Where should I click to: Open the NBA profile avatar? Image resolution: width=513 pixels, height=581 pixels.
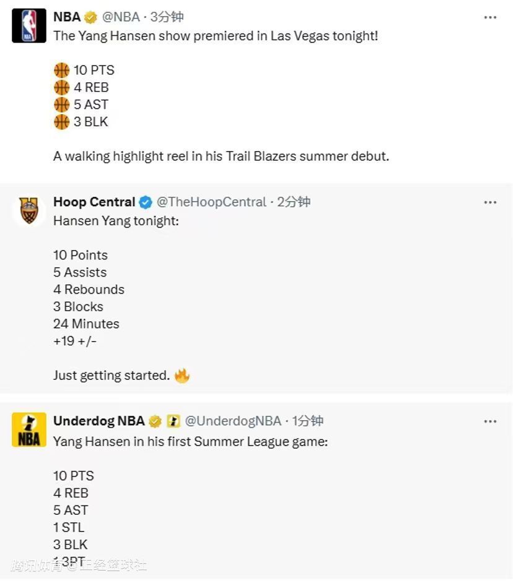[29, 25]
